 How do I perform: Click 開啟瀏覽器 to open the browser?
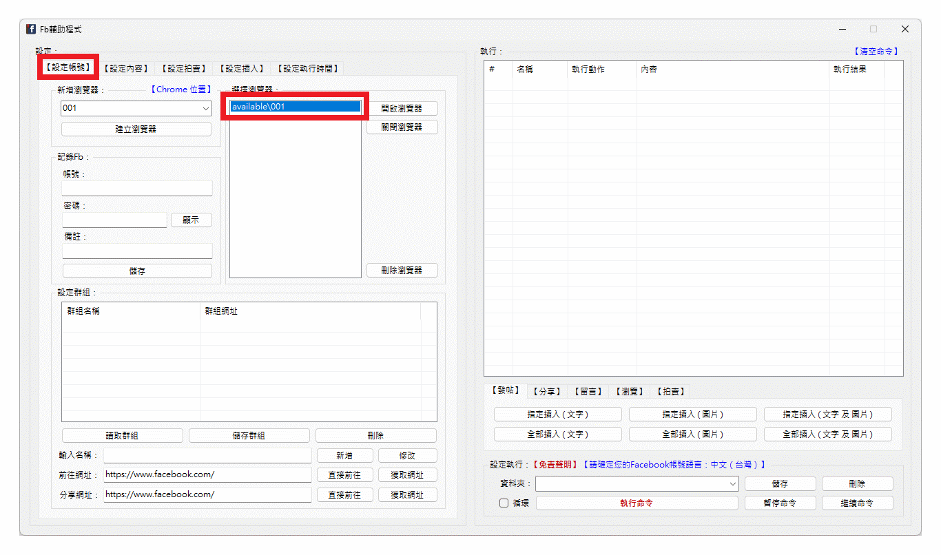(x=402, y=108)
